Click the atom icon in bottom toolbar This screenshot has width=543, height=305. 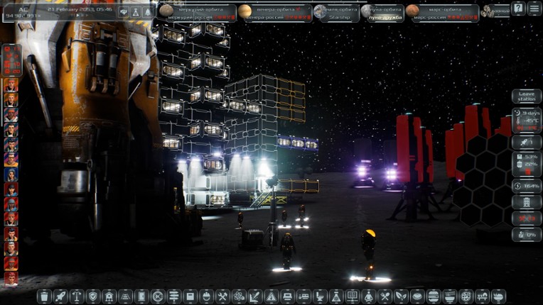(x=239, y=296)
